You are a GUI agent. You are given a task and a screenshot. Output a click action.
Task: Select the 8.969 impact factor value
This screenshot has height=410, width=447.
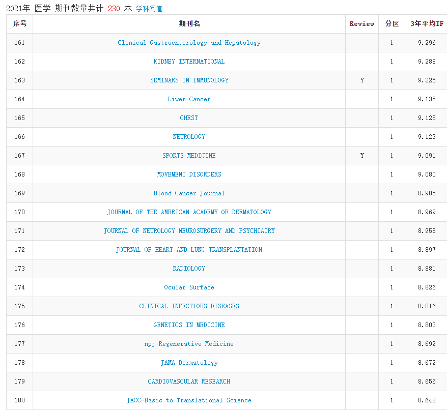click(427, 212)
